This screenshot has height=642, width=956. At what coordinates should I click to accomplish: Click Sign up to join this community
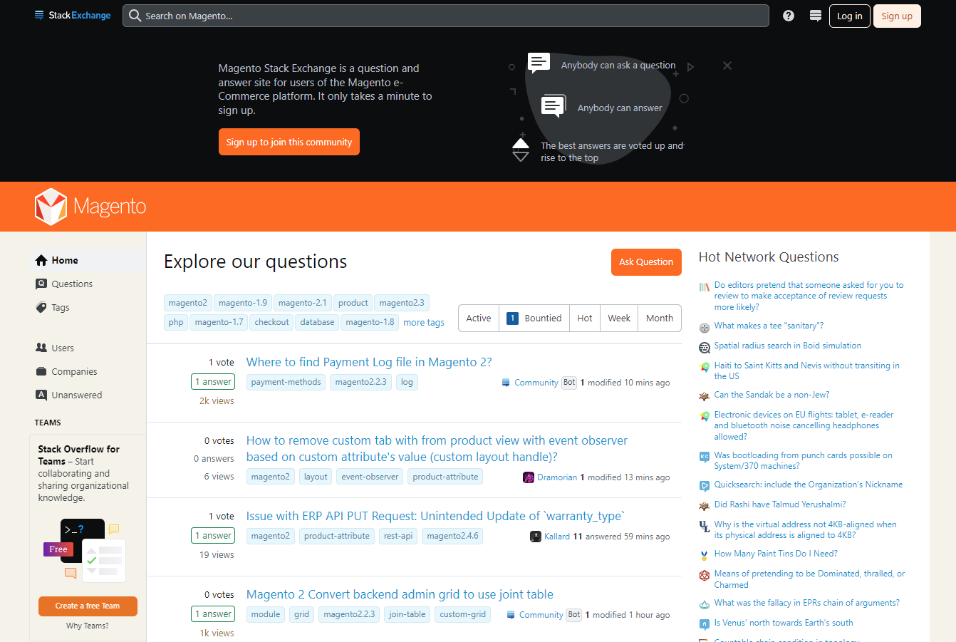pyautogui.click(x=289, y=142)
